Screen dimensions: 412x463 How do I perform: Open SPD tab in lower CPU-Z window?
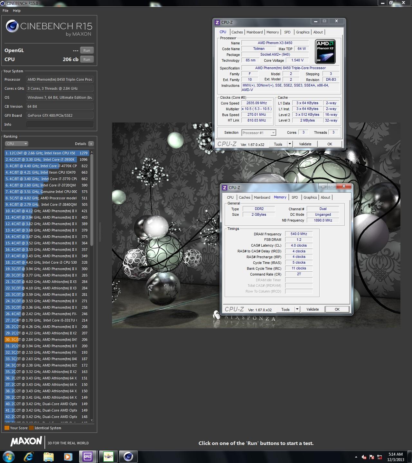[x=295, y=197]
